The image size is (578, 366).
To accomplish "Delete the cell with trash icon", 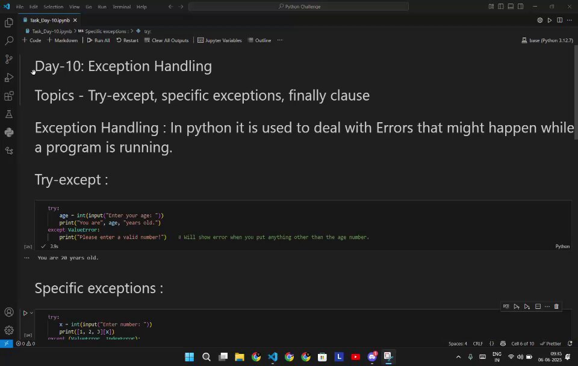I will [556, 306].
